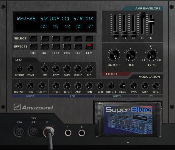Click the SELECT button above REV

click(89, 38)
